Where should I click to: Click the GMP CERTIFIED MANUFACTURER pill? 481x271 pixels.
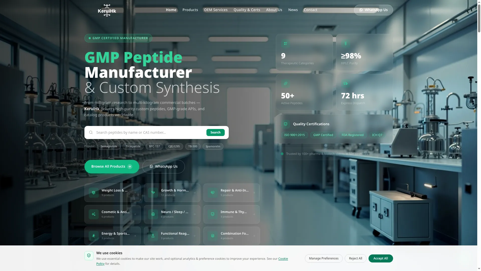point(118,38)
